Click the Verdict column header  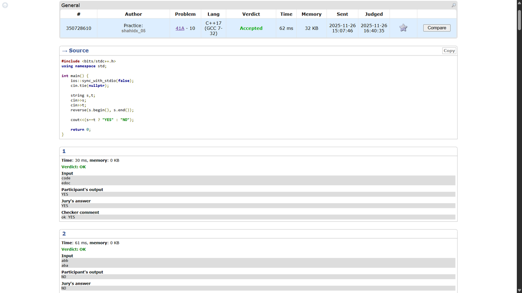click(x=251, y=14)
